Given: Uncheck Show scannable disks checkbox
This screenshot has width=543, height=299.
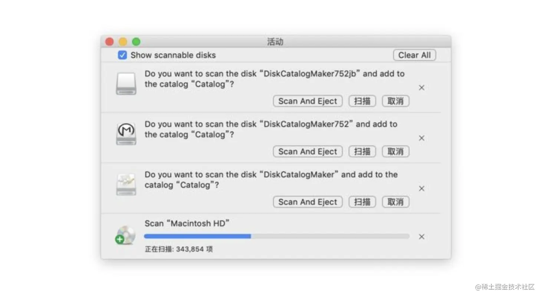Looking at the screenshot, I should click(122, 55).
